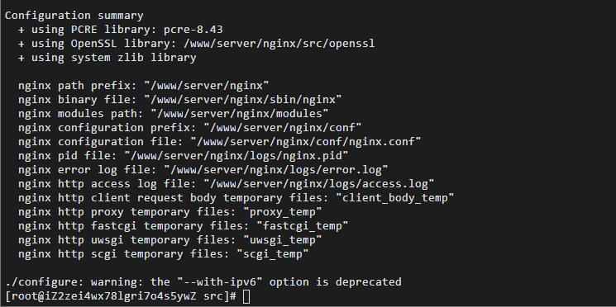The height and width of the screenshot is (307, 616).
Task: Click the "uwsgi_temp" quoted value
Action: [283, 240]
